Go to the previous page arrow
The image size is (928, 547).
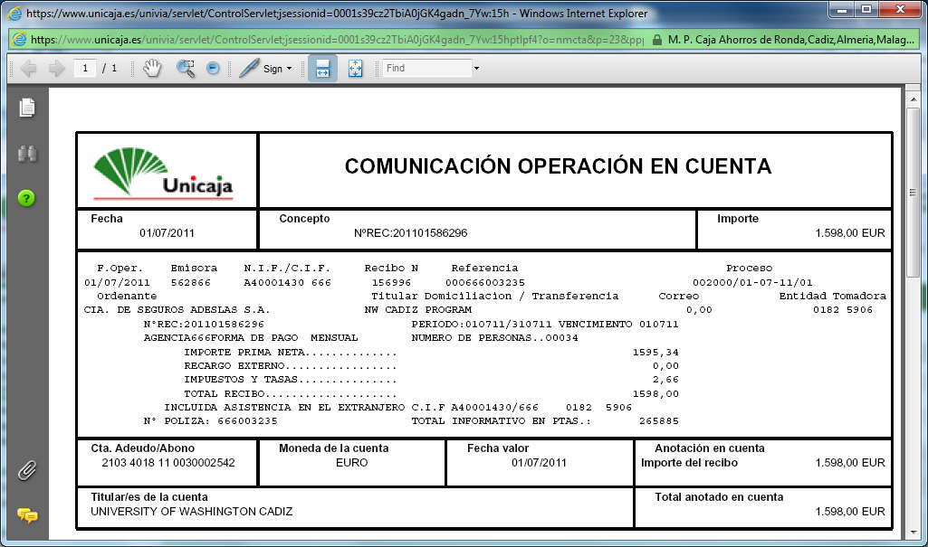click(28, 69)
